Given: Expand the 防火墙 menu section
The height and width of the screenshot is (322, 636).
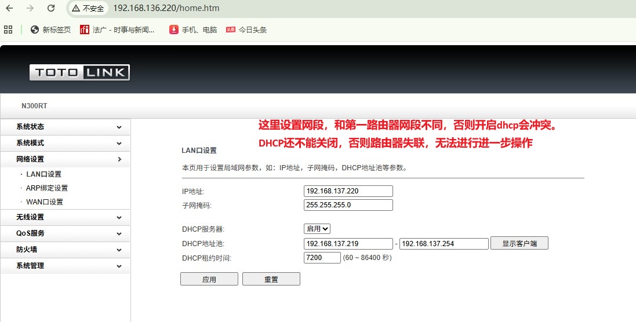Looking at the screenshot, I should (x=65, y=250).
